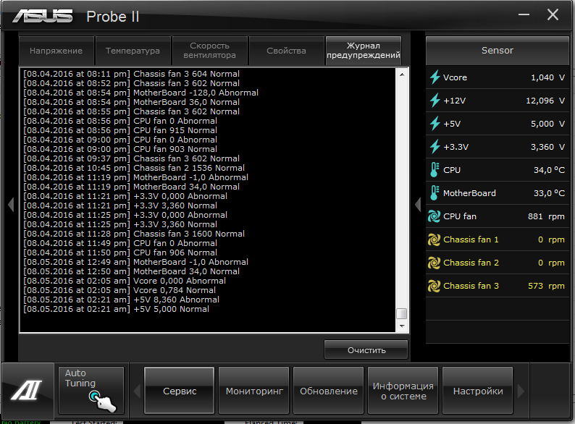The height and width of the screenshot is (424, 575).
Task: Click the Chassis fan 1 label
Action: [x=471, y=239]
